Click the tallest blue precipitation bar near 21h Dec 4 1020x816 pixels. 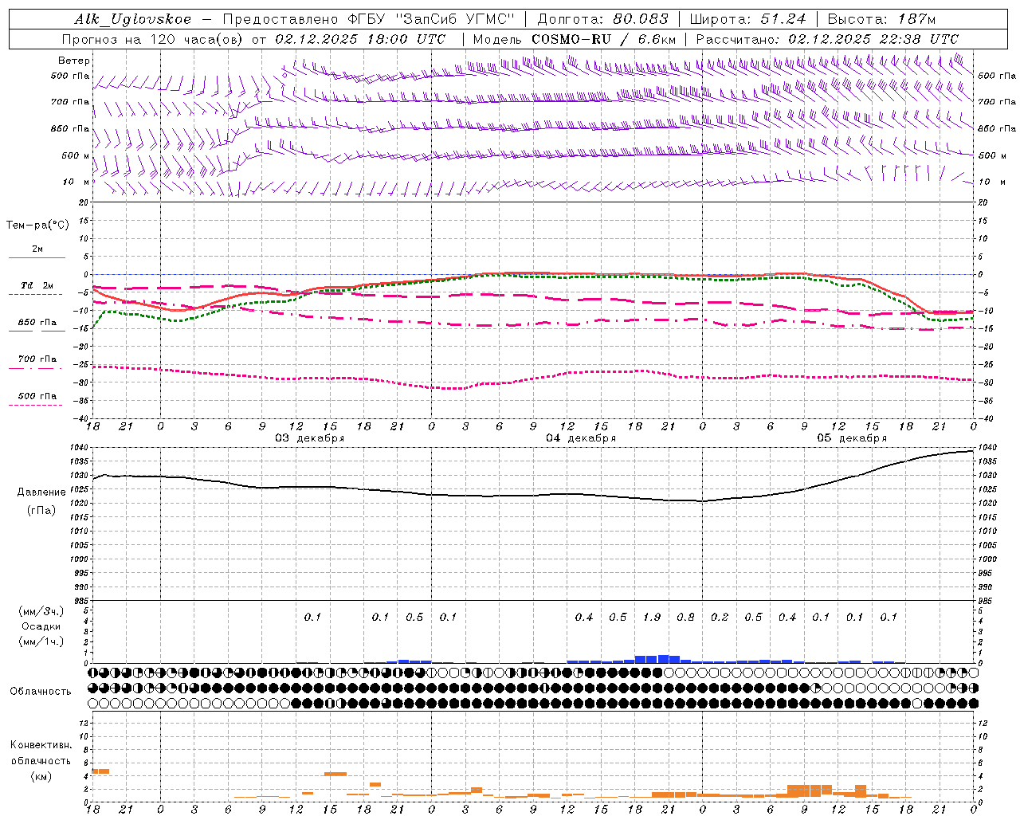tap(663, 658)
